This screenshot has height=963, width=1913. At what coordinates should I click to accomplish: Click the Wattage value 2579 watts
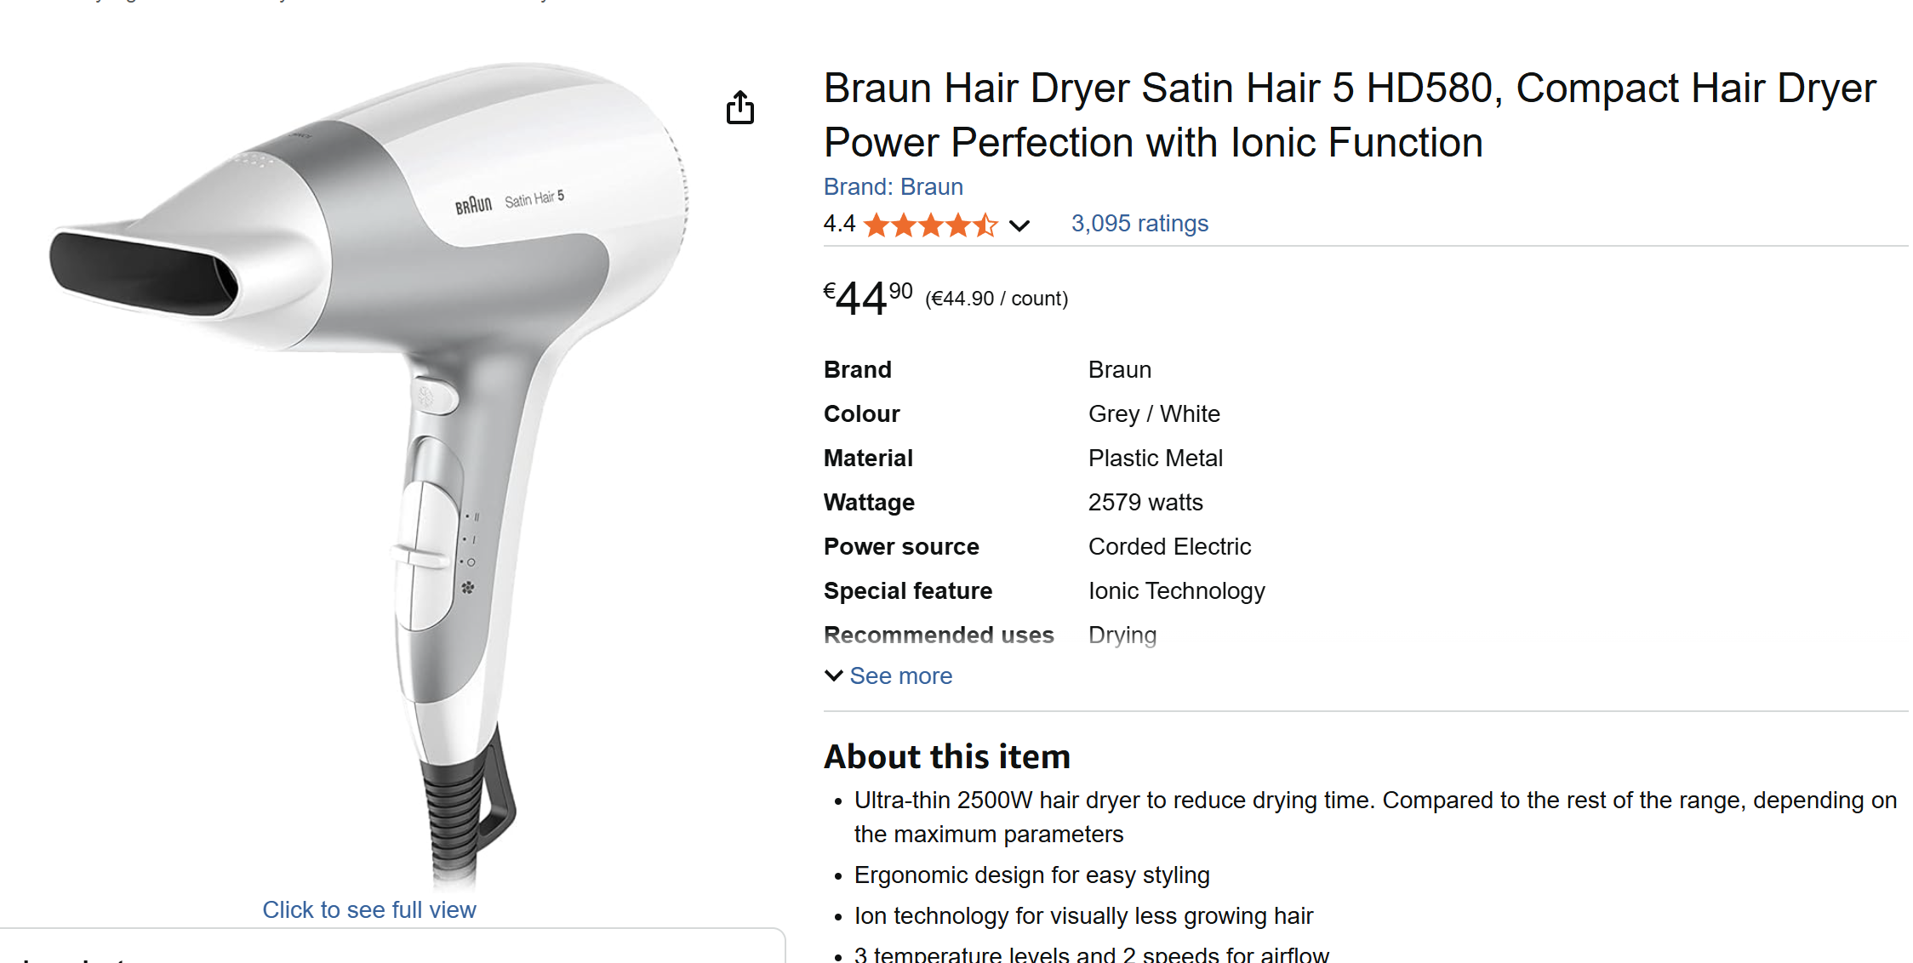(x=1145, y=502)
